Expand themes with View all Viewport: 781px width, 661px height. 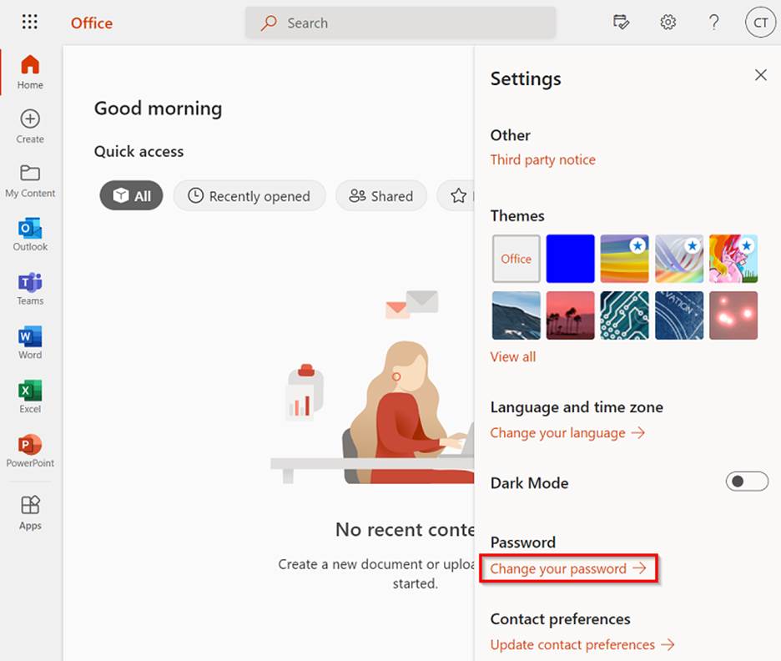point(512,357)
